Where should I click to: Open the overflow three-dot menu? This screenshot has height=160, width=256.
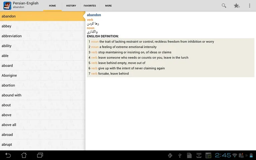[249, 6]
